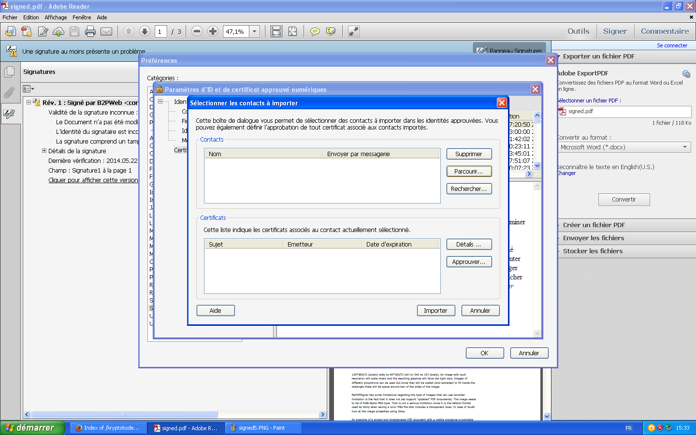This screenshot has width=696, height=435.
Task: Open the page thumbnails side panel
Action: (x=10, y=72)
